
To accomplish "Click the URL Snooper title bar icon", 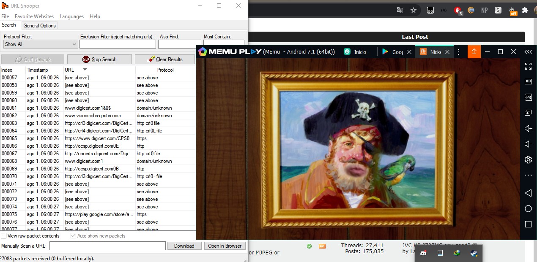I will point(5,5).
